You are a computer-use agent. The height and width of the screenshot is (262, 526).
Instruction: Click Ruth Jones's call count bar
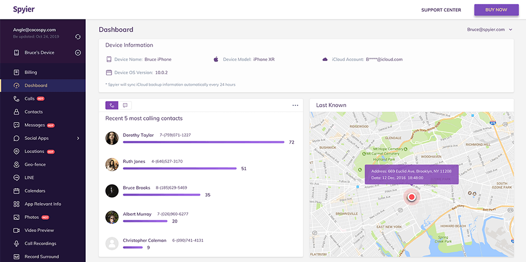(x=180, y=168)
